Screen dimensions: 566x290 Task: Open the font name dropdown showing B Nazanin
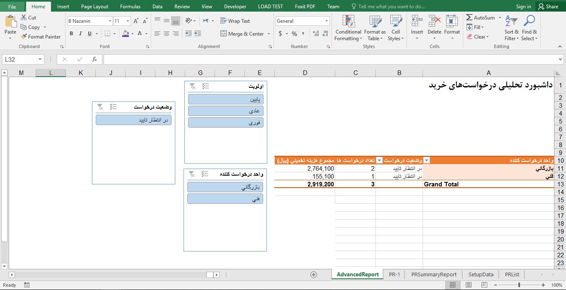(x=110, y=20)
